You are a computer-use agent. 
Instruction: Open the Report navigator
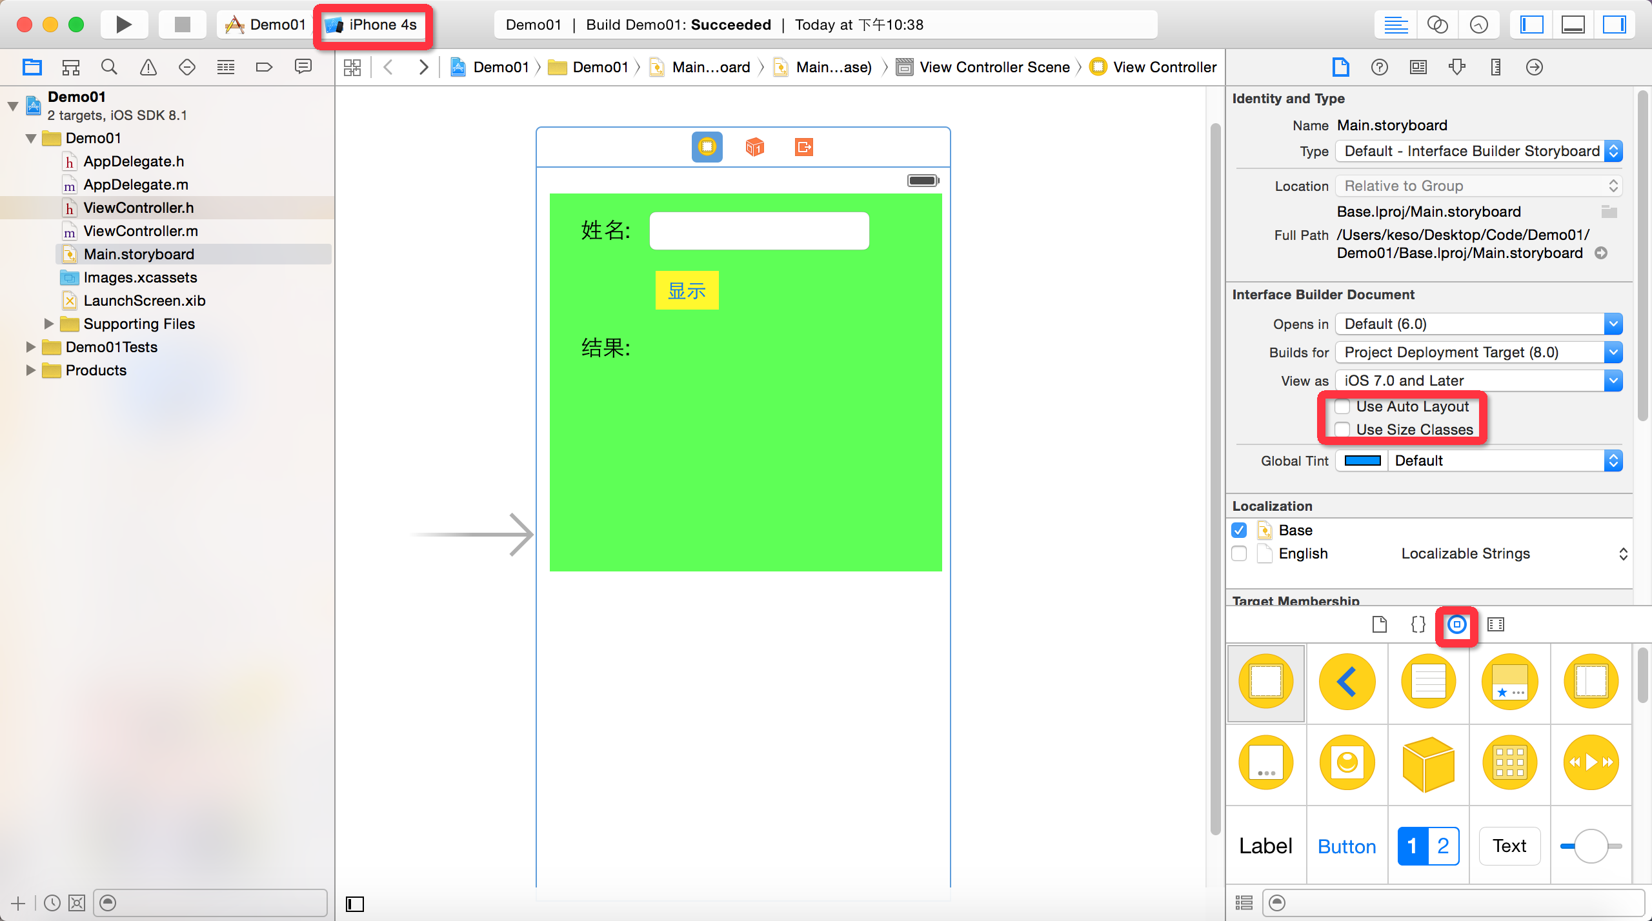303,67
